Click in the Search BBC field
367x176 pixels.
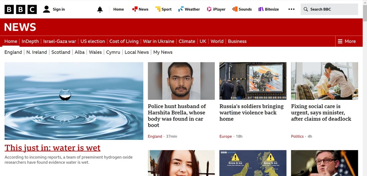[x=329, y=9]
